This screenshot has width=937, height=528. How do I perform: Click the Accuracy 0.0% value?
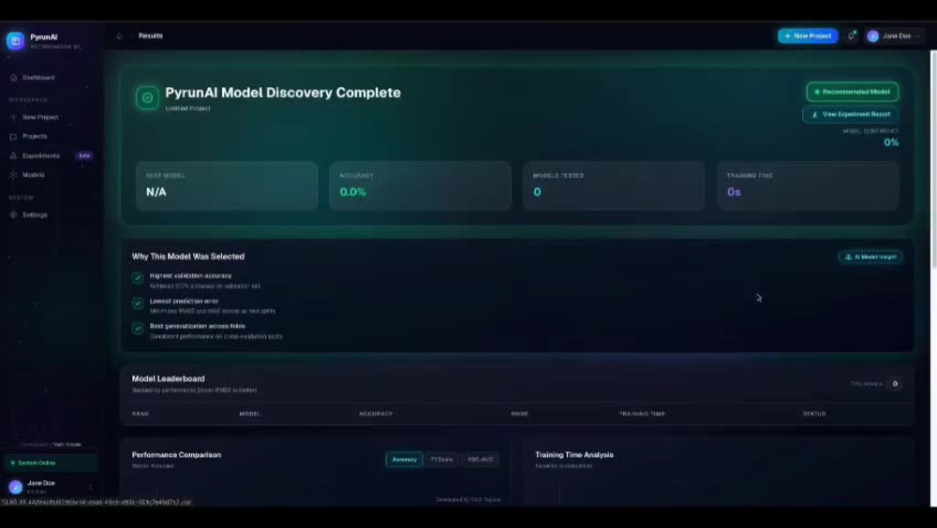(352, 192)
